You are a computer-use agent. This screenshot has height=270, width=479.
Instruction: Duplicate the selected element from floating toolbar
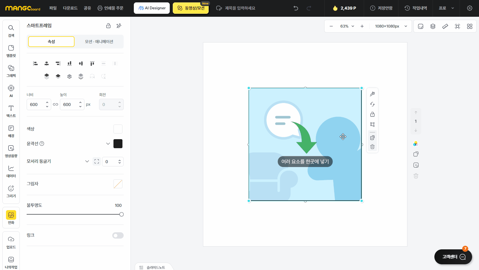tap(372, 138)
